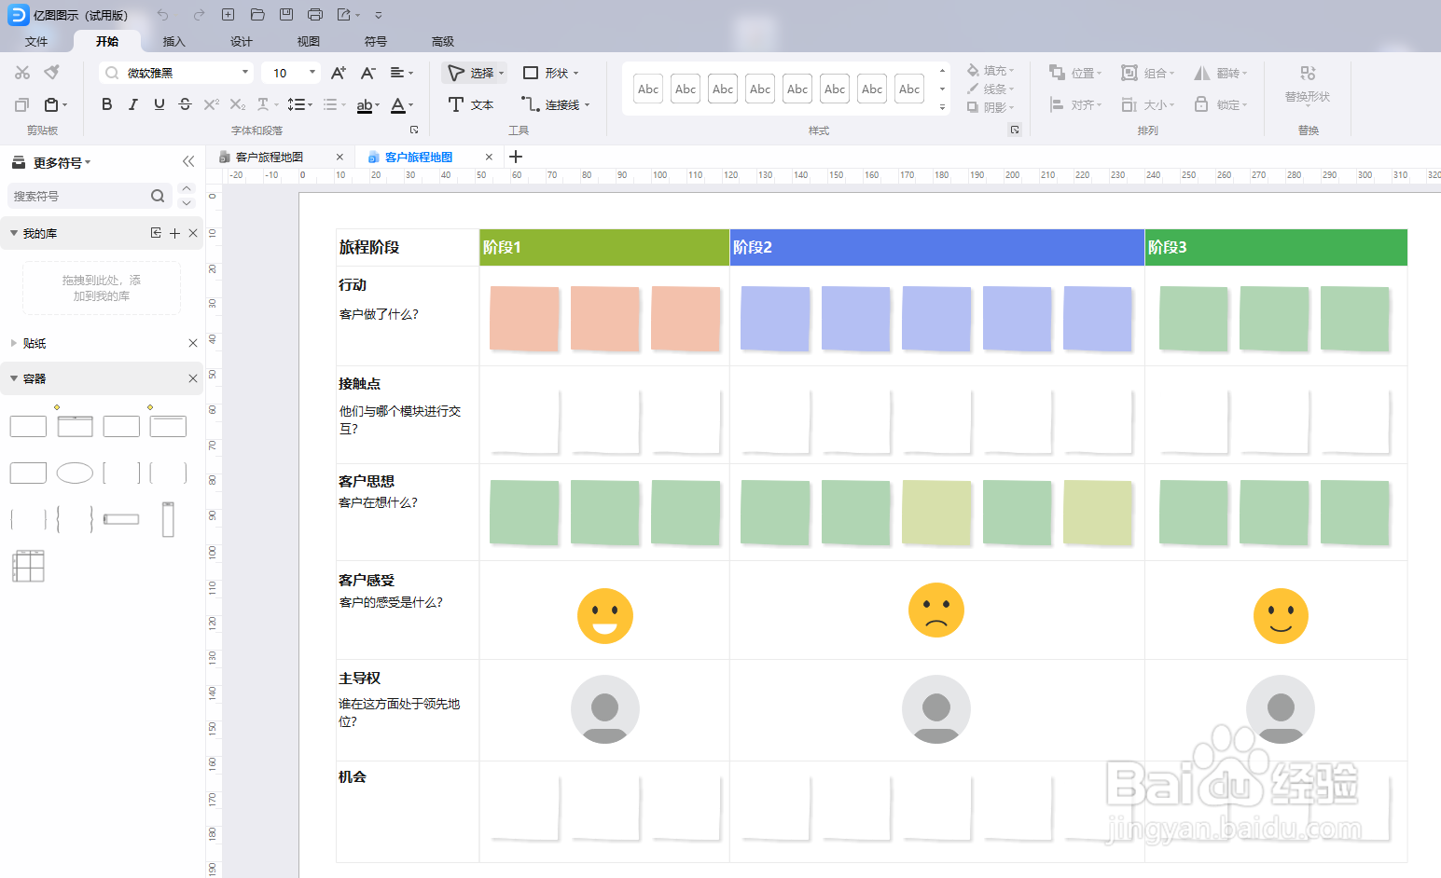Copy selection with the copy icon
The height and width of the screenshot is (878, 1441).
(22, 104)
